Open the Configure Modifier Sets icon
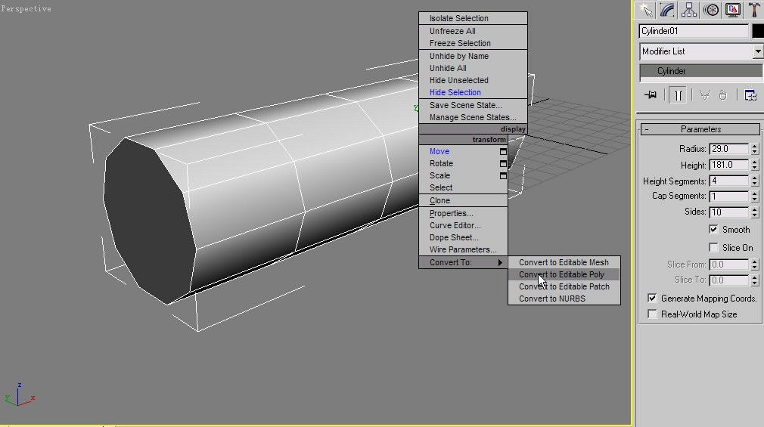764x427 pixels. coord(750,95)
